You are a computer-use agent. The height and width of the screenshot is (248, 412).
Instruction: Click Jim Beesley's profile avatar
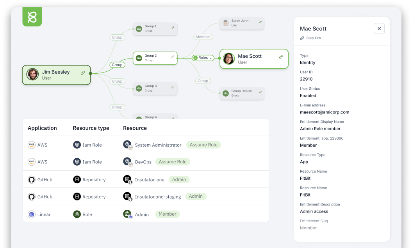tap(32, 74)
